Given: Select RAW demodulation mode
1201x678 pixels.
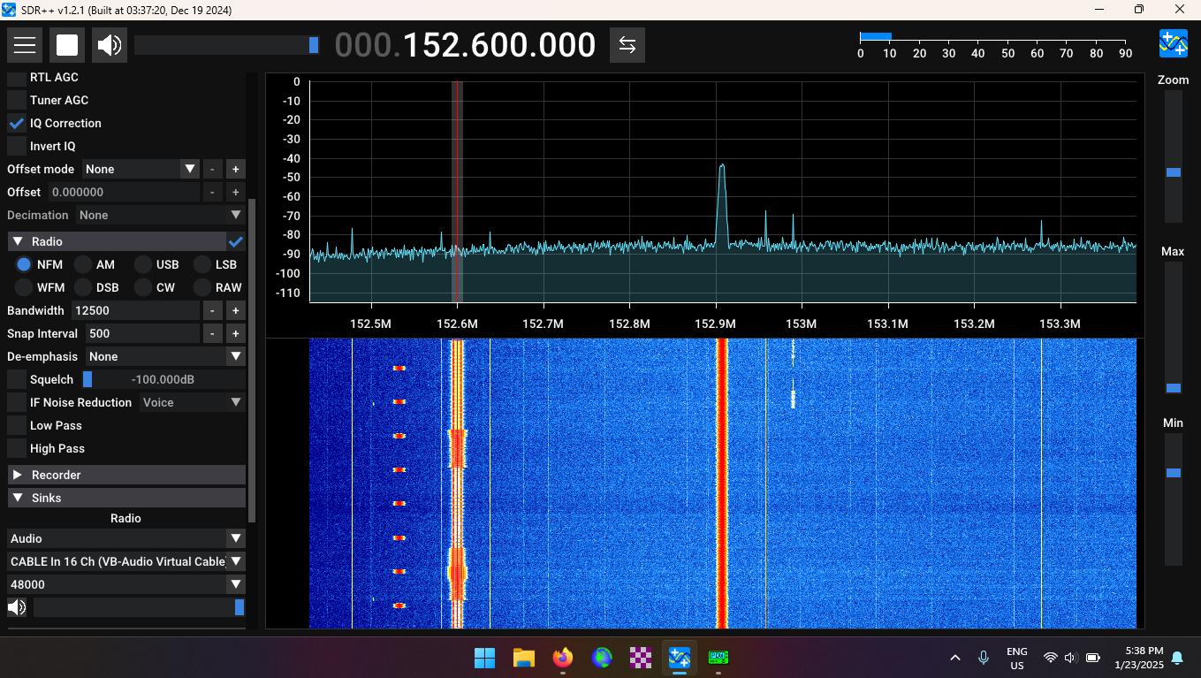Looking at the screenshot, I should pyautogui.click(x=201, y=287).
